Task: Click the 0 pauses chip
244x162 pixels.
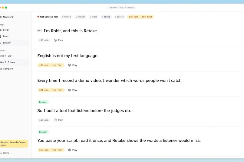Action: point(119,17)
